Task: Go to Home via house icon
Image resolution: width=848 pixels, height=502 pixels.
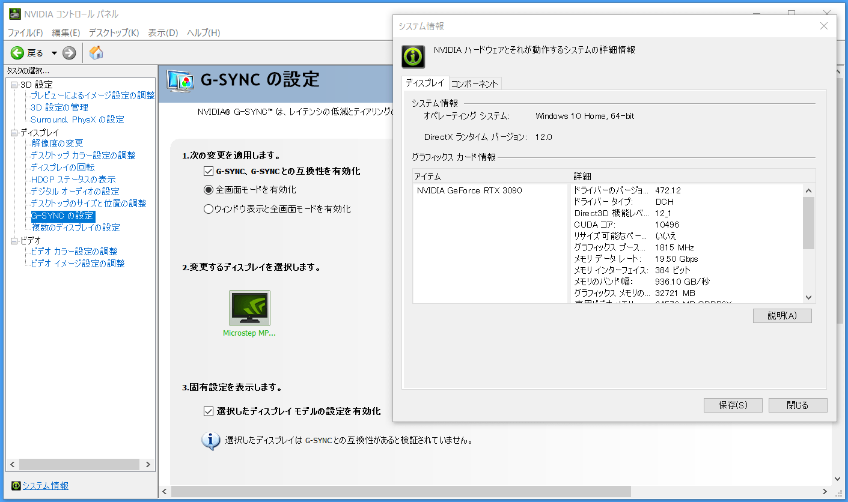Action: tap(96, 53)
